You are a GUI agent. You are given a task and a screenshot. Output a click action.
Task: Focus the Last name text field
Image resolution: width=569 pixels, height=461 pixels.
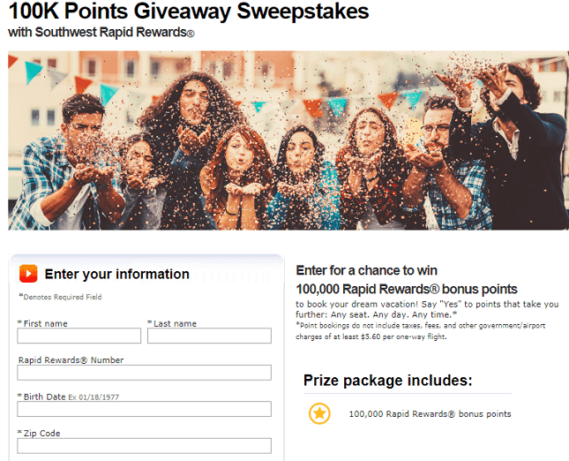pos(209,336)
